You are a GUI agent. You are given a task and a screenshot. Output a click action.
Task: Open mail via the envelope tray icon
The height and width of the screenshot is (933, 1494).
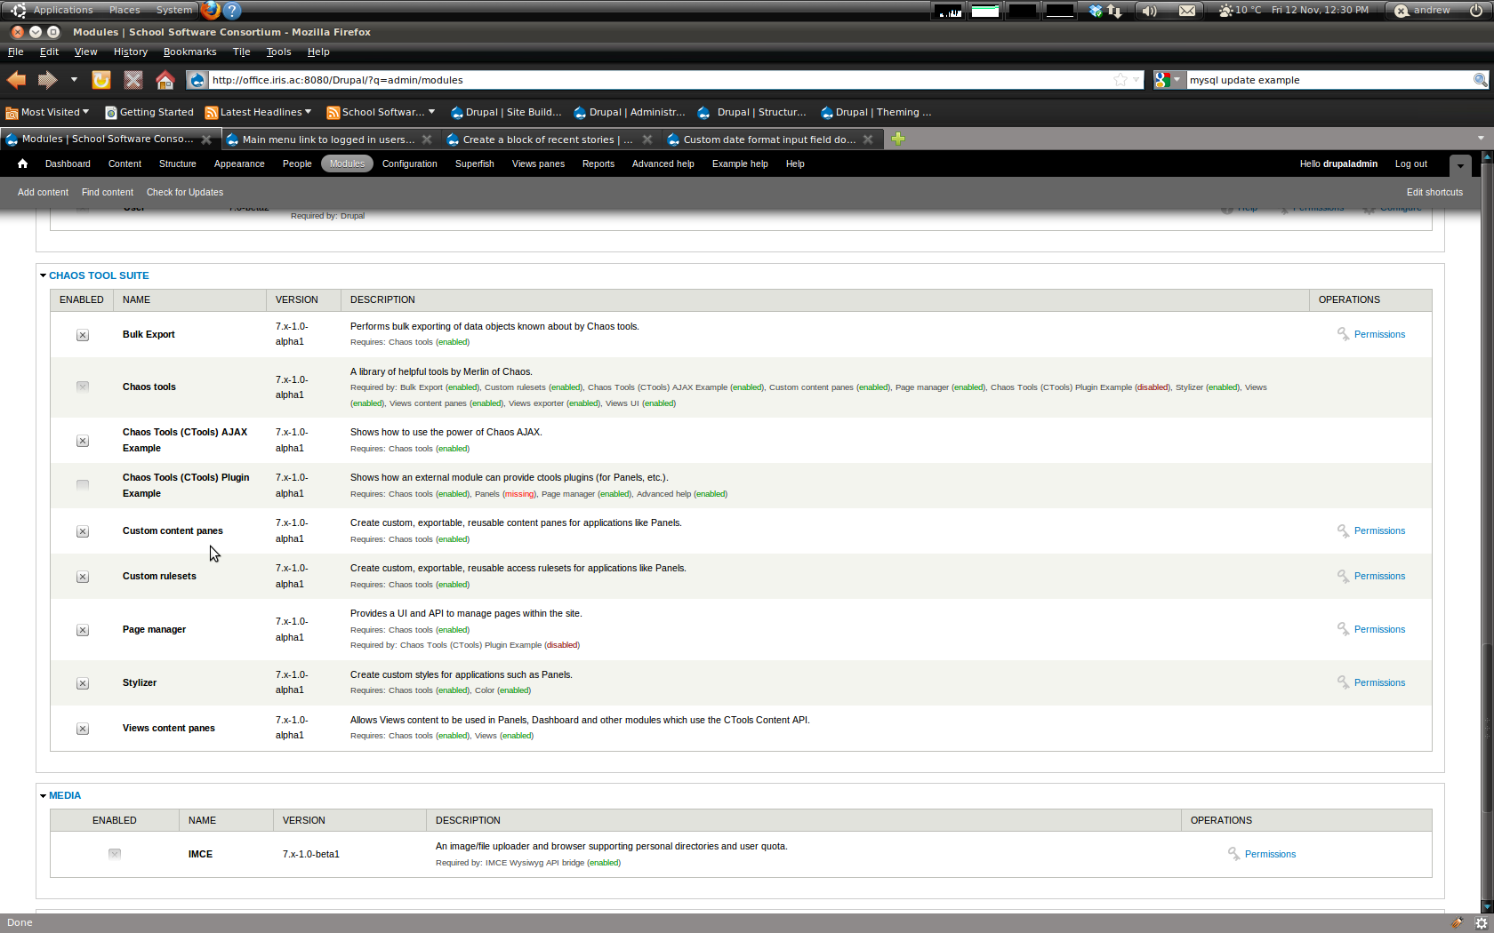tap(1186, 10)
